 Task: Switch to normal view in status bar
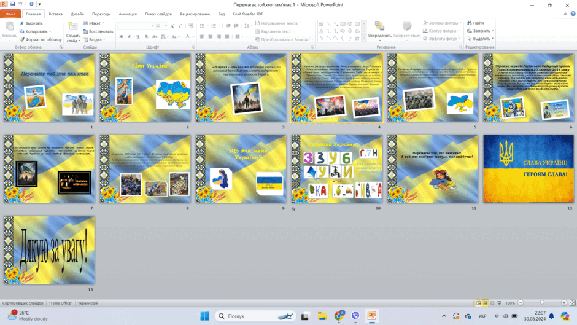click(x=478, y=303)
